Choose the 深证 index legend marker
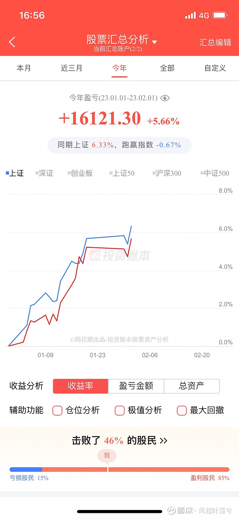 coord(44,173)
